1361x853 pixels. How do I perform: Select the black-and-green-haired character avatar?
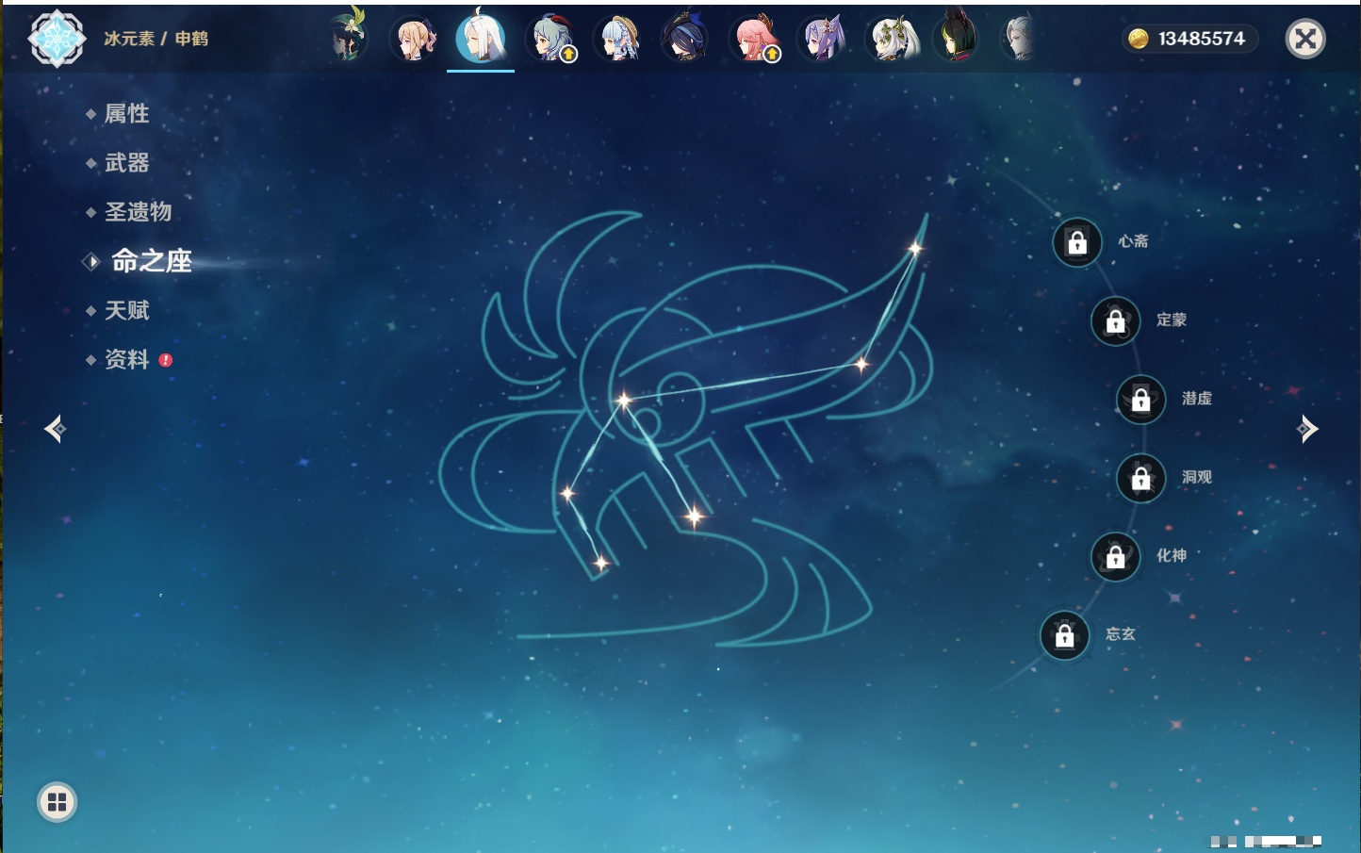[956, 38]
